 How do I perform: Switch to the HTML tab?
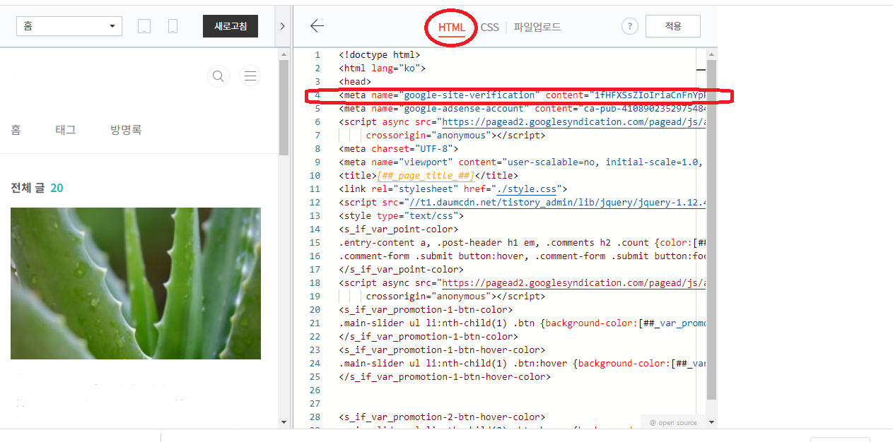coord(452,28)
